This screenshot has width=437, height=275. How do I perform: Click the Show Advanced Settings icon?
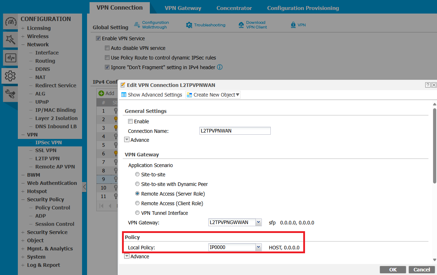coord(124,95)
